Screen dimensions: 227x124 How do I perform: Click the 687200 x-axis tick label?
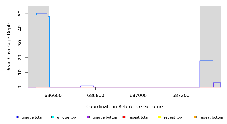[181, 95]
